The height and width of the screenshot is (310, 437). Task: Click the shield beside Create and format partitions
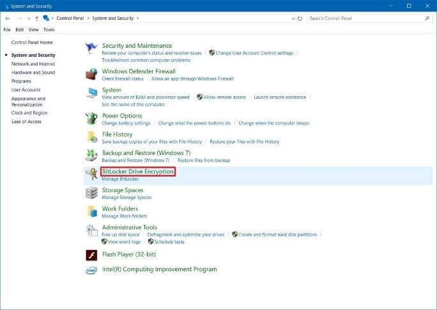point(235,234)
